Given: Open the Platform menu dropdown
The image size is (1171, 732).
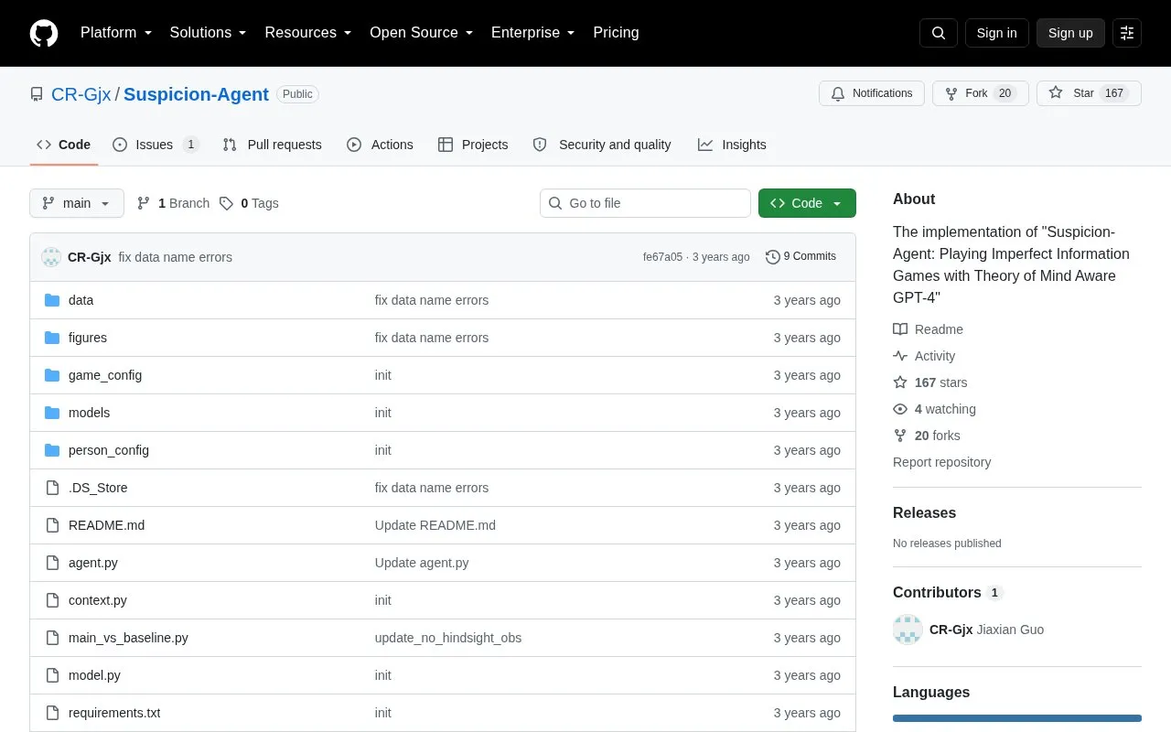Looking at the screenshot, I should click(116, 33).
